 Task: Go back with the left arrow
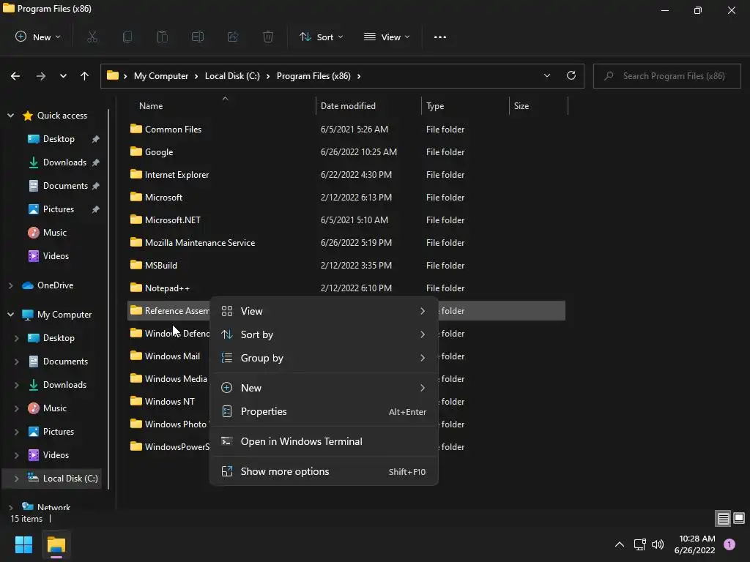pyautogui.click(x=15, y=76)
